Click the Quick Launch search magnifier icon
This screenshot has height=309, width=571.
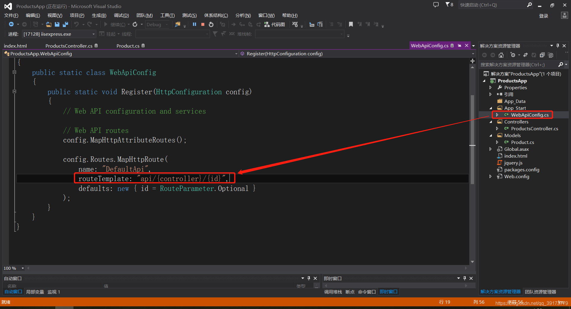529,5
